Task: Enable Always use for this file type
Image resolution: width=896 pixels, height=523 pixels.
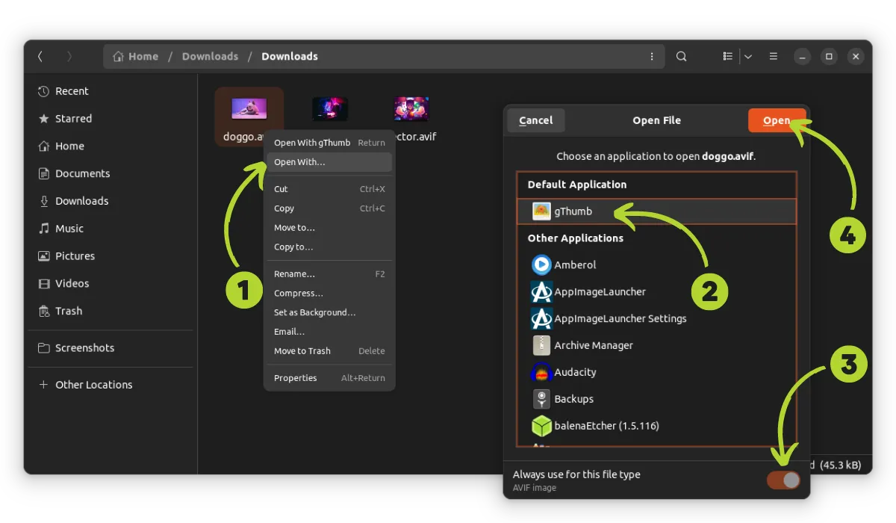Action: [x=783, y=480]
